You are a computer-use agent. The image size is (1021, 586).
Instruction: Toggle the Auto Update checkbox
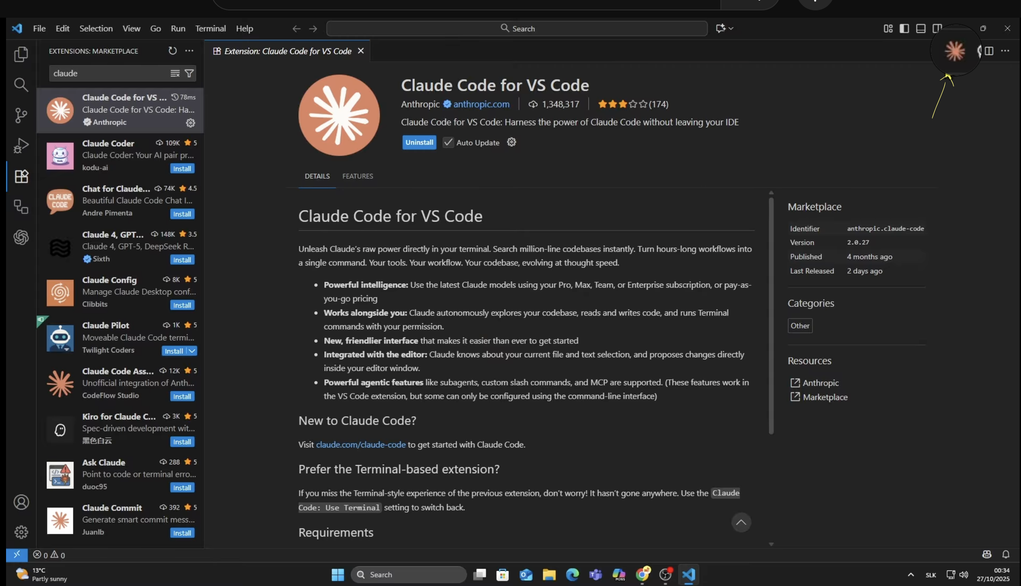(448, 142)
